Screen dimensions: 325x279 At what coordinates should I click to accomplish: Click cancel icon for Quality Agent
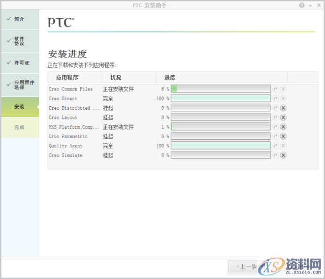(x=283, y=146)
